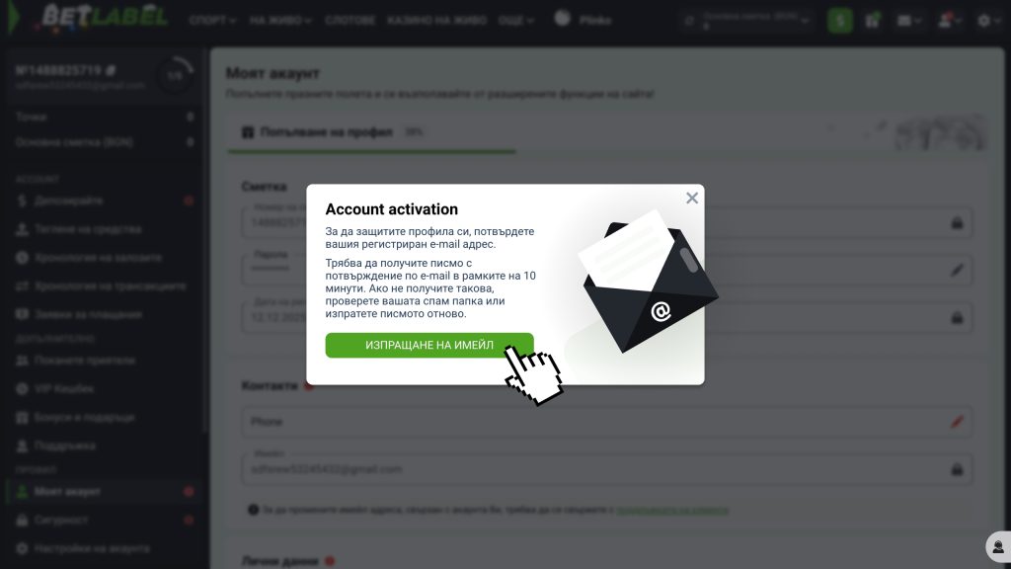The height and width of the screenshot is (569, 1011).
Task: Click the Plinko game shortcut
Action: click(583, 19)
